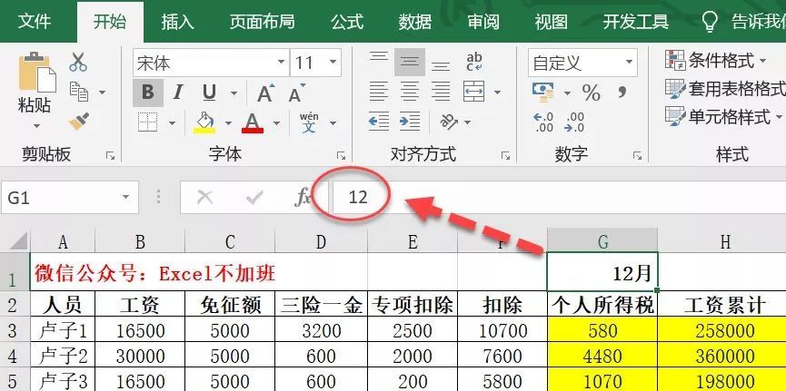The image size is (786, 391).
Task: Click the Cut scissors icon
Action: pyautogui.click(x=78, y=62)
